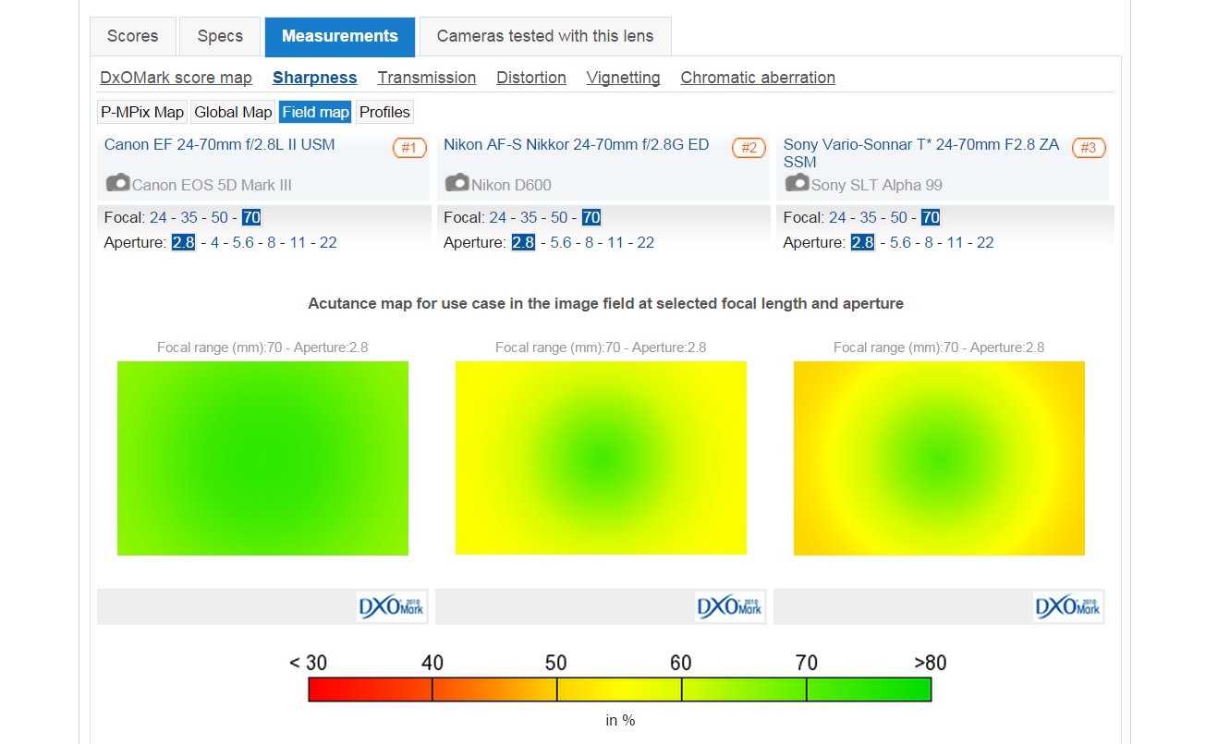Set Nikon aperture to 5.6
The width and height of the screenshot is (1230, 744).
point(560,242)
